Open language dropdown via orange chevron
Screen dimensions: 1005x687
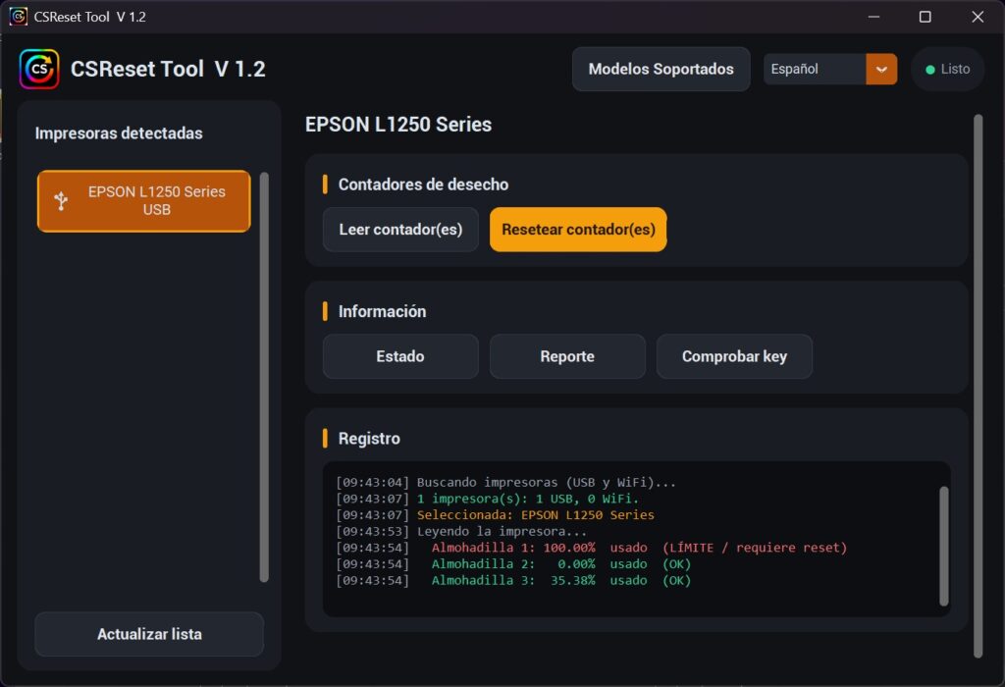(881, 70)
